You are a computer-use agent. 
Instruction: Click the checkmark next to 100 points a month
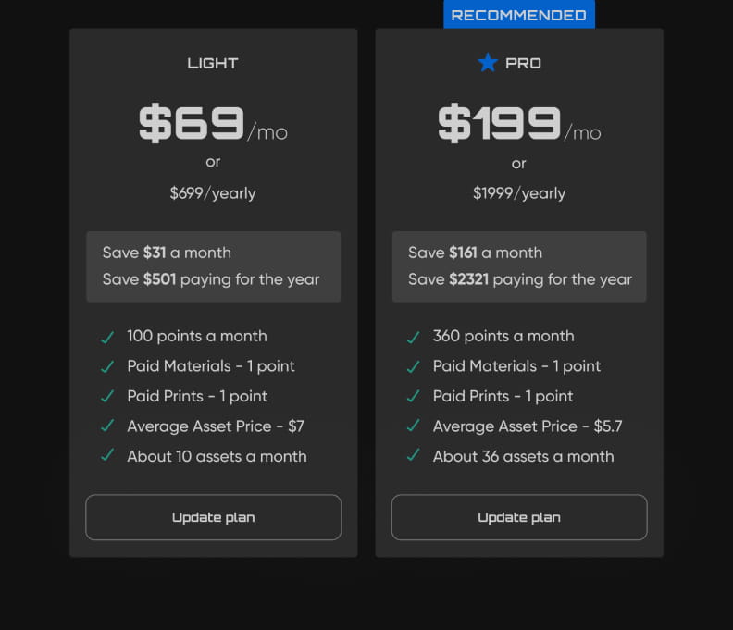click(x=107, y=337)
